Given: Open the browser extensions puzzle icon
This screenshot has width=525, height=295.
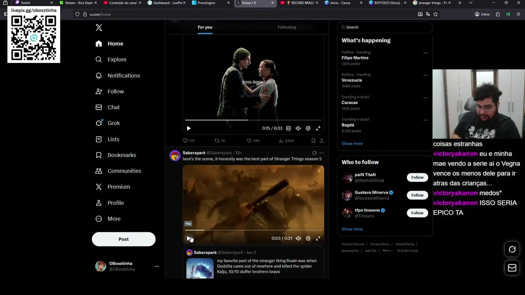Looking at the screenshot, I should pyautogui.click(x=498, y=14).
